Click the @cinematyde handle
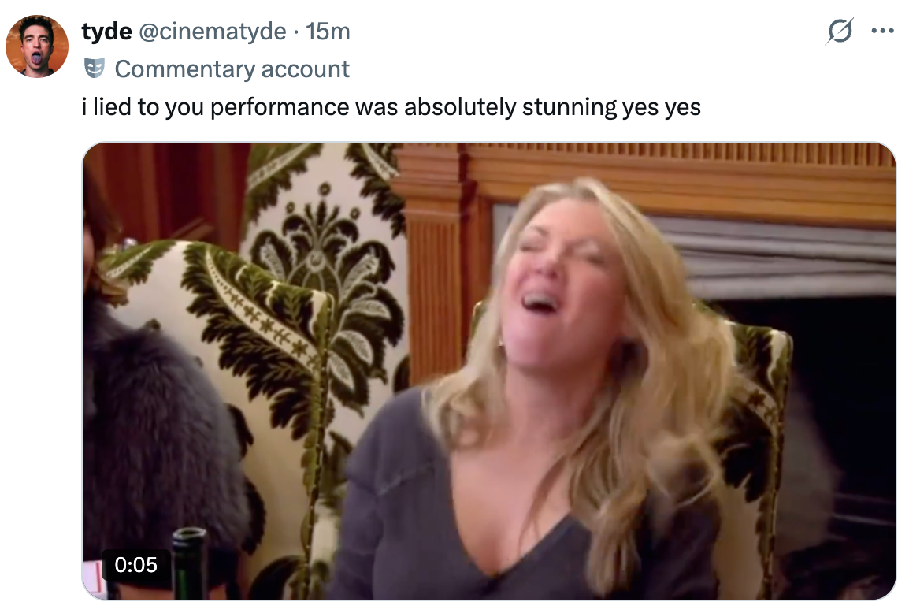 (x=213, y=32)
